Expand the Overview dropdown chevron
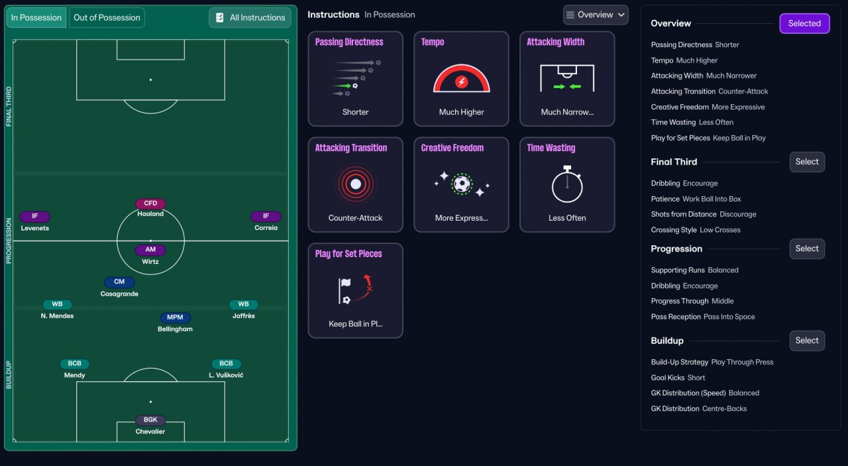848x466 pixels. 621,15
